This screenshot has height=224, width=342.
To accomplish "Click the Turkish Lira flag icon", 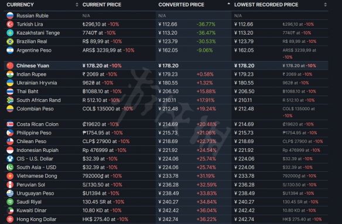I will pyautogui.click(x=10, y=24).
